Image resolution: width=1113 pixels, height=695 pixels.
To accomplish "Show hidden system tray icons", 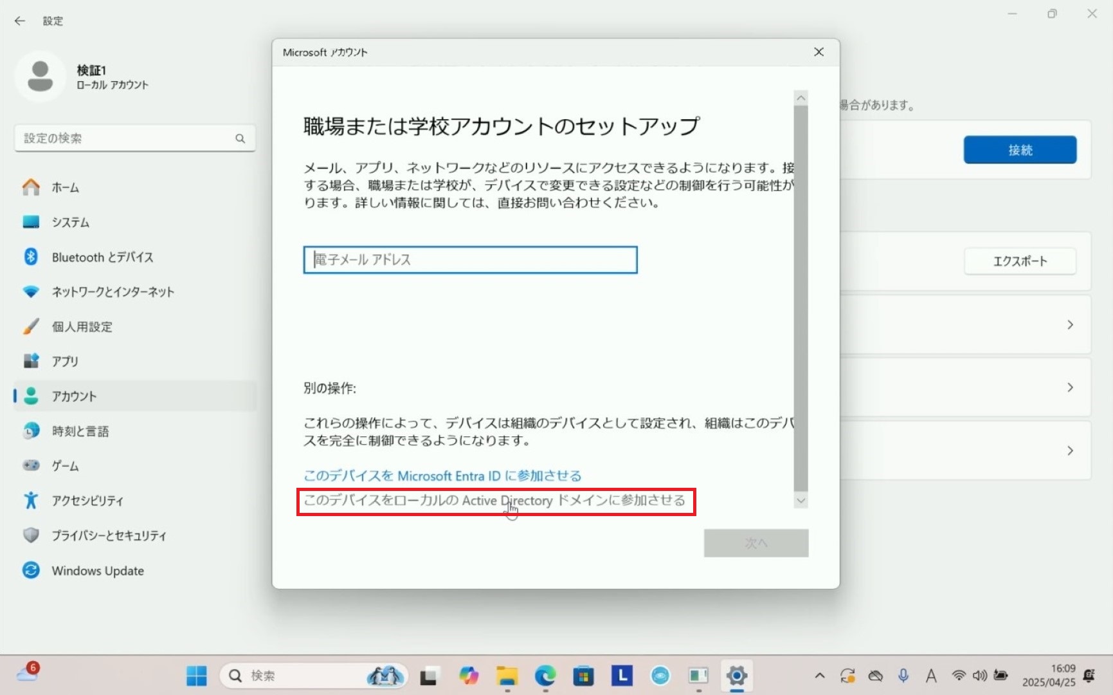I will pyautogui.click(x=820, y=676).
